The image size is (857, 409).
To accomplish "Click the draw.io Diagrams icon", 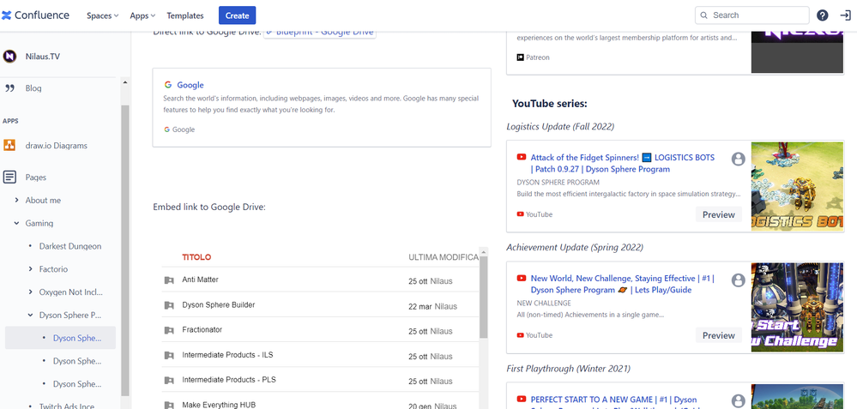I will [9, 145].
